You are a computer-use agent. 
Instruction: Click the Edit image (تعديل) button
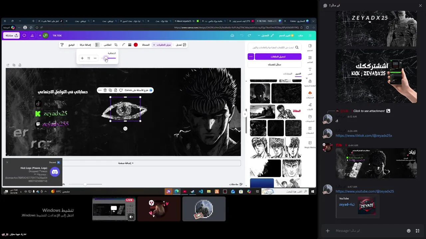click(181, 44)
